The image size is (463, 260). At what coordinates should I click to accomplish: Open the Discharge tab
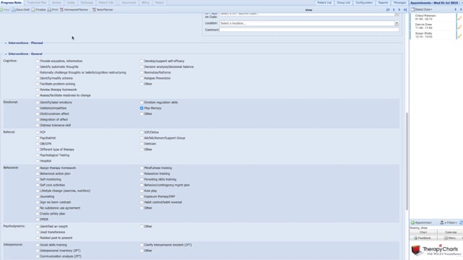pos(87,3)
